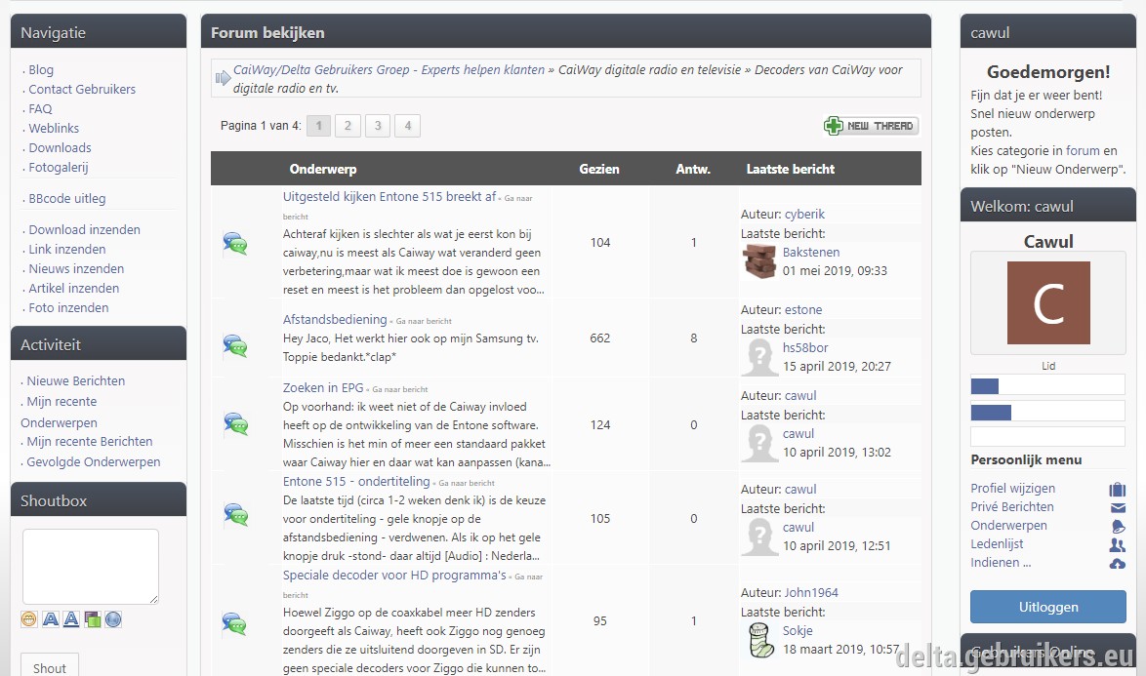Screen dimensions: 1146x676
Task: Click the chat bubble icon of the Speciale decoder thread
Action: click(235, 622)
